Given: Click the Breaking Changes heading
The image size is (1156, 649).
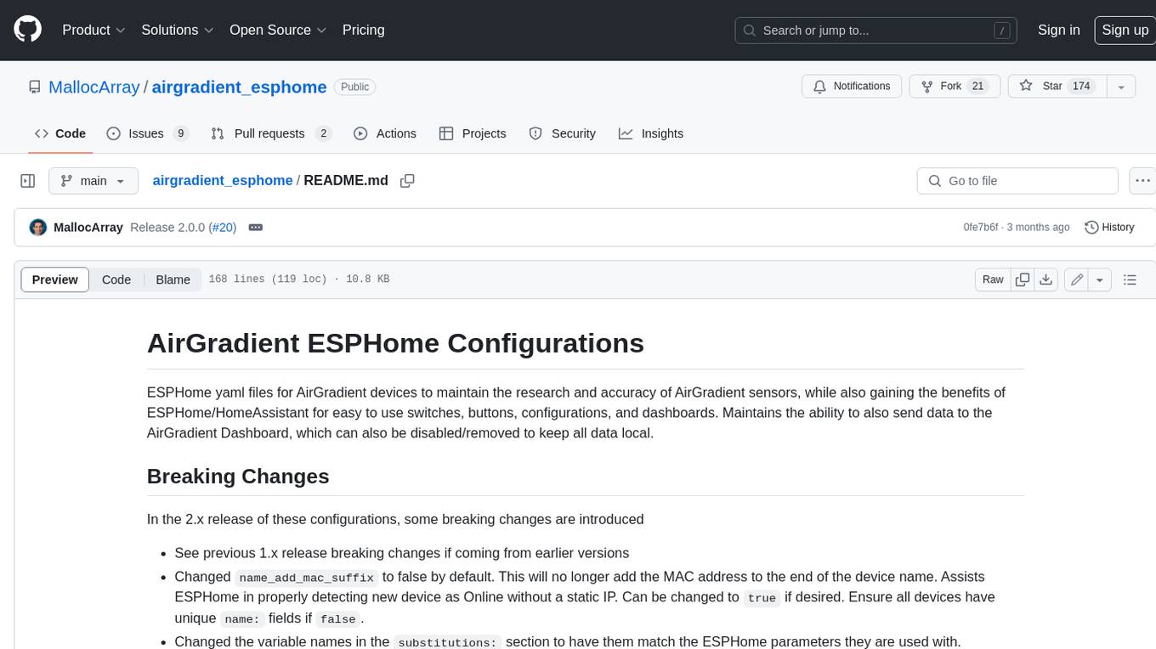Looking at the screenshot, I should coord(238,477).
